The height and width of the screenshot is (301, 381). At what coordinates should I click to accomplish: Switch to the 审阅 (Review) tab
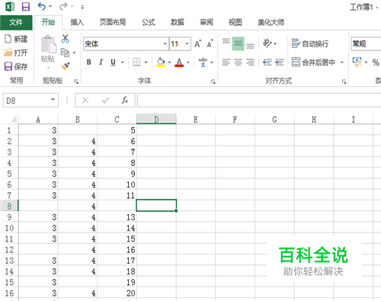[207, 22]
